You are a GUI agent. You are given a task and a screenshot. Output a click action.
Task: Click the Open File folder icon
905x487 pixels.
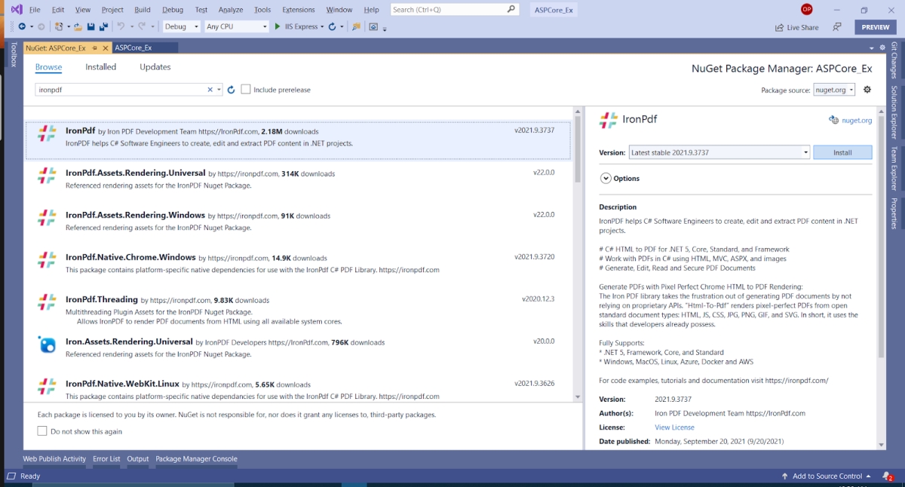click(x=78, y=26)
